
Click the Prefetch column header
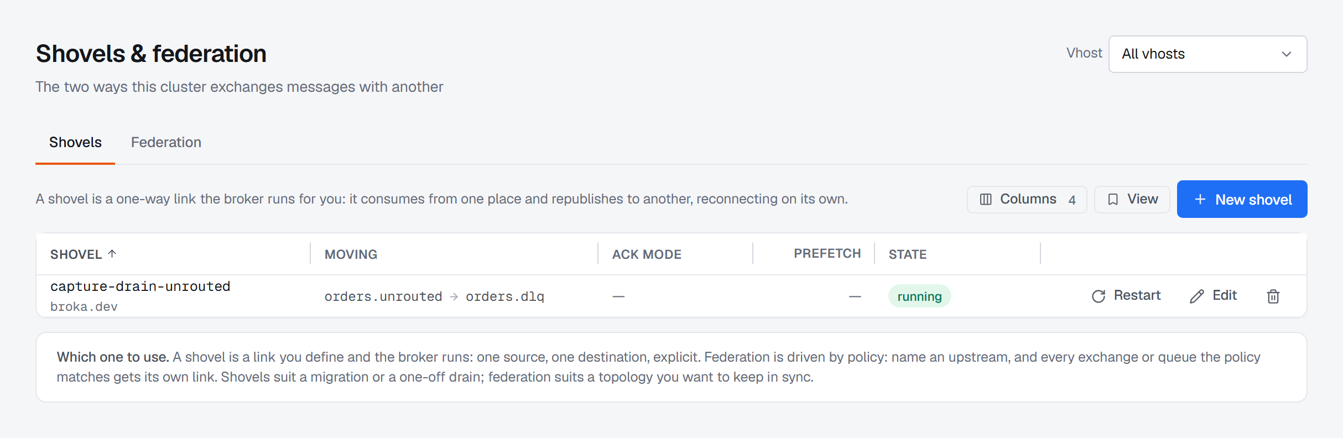click(x=827, y=253)
